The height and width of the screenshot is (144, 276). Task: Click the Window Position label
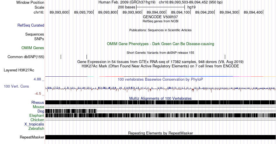pyautogui.click(x=30, y=2)
